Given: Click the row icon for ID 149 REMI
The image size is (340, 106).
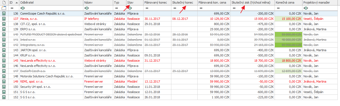Looking at the screenshot, I should click(4, 81).
